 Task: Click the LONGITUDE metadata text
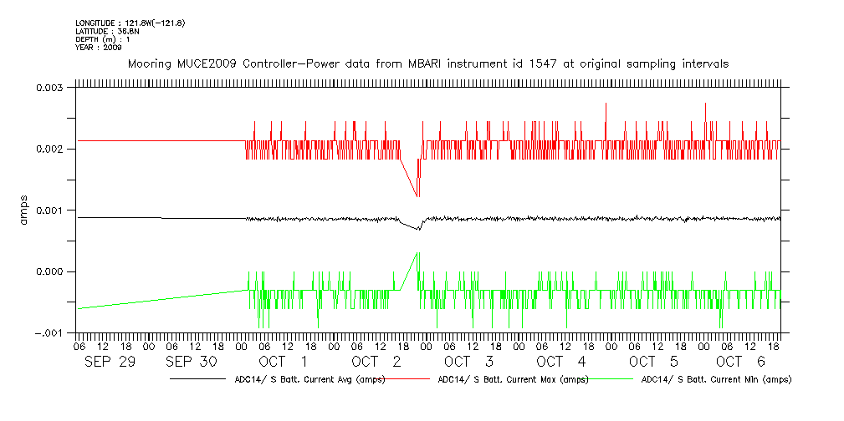coord(130,23)
